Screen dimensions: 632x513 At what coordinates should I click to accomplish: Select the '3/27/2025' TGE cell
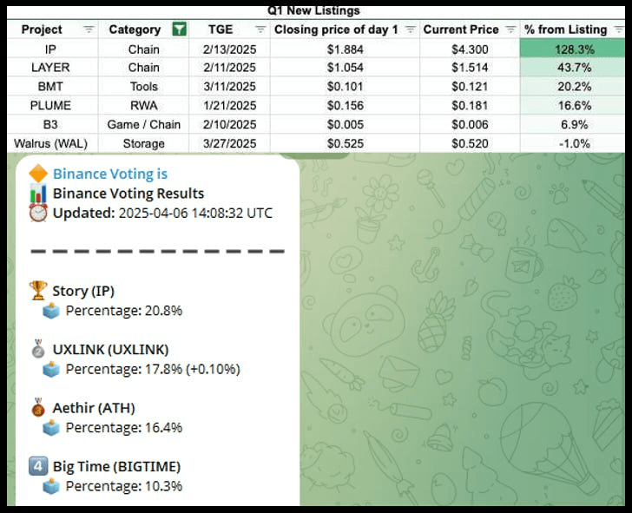click(230, 143)
